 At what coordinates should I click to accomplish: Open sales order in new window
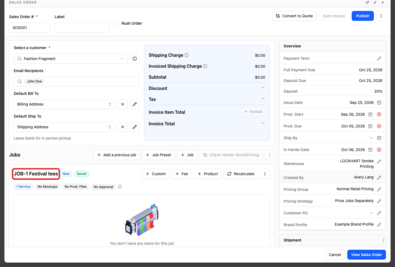pyautogui.click(x=367, y=2)
